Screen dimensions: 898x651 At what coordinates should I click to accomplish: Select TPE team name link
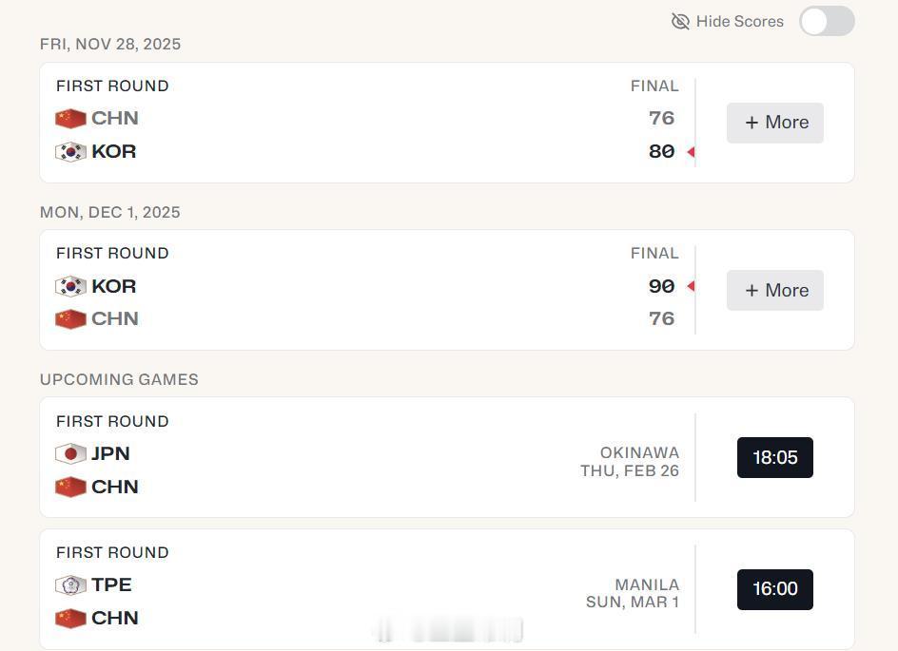111,585
